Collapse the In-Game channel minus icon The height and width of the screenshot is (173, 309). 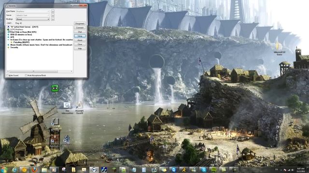tap(8, 39)
